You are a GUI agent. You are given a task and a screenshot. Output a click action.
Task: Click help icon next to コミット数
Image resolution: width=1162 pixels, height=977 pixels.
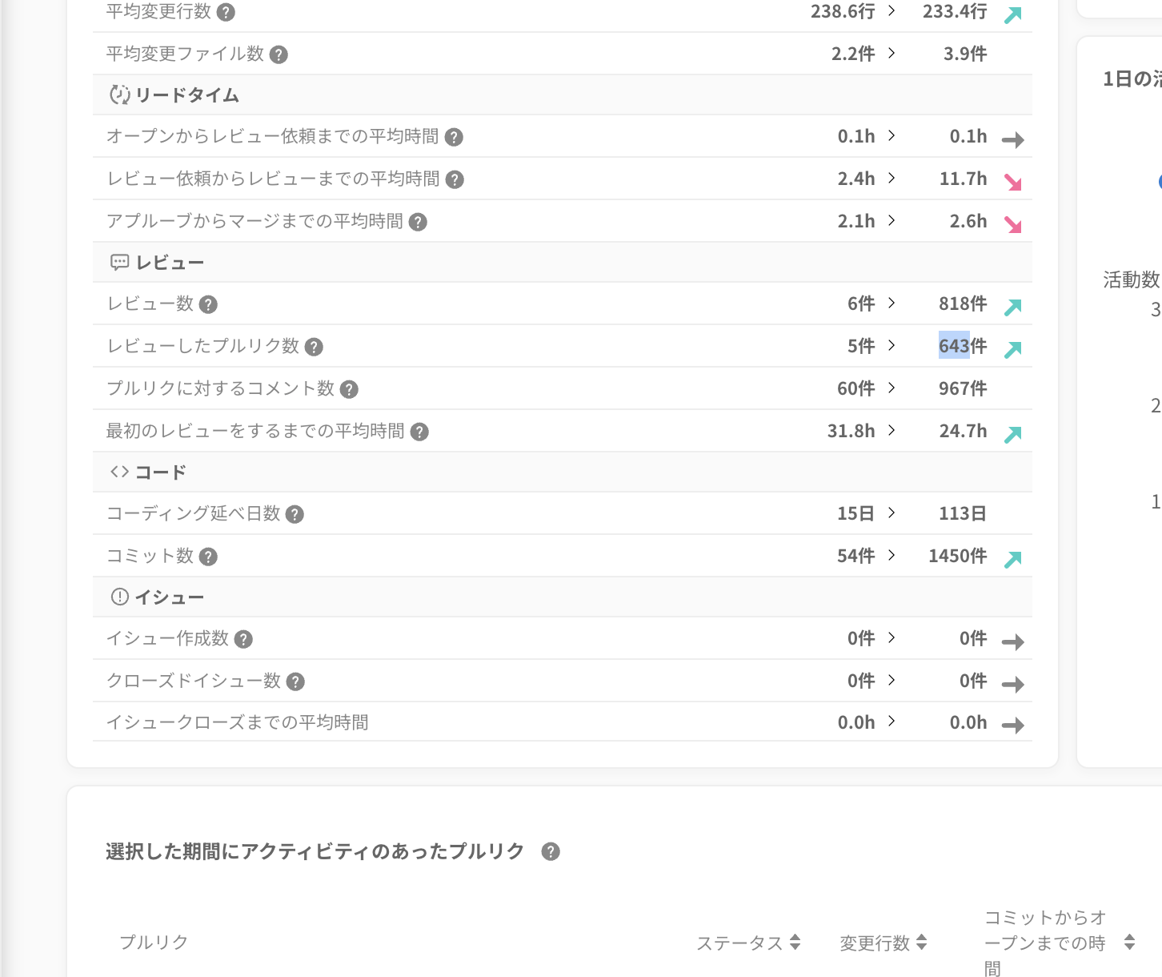[x=208, y=557]
